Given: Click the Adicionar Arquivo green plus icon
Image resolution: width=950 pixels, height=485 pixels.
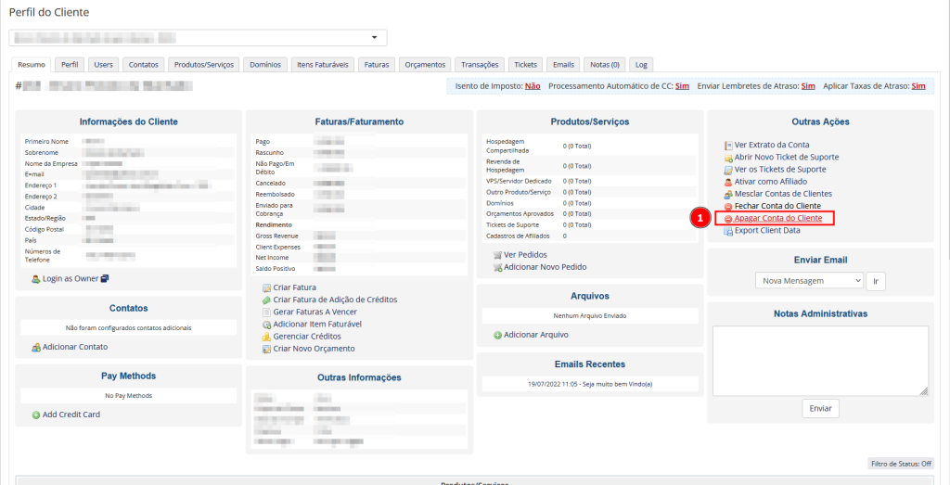Looking at the screenshot, I should pos(497,336).
